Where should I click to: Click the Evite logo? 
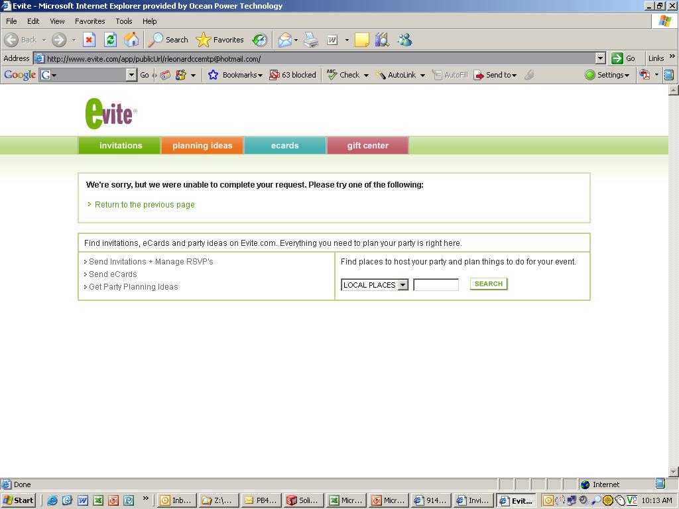tap(111, 113)
